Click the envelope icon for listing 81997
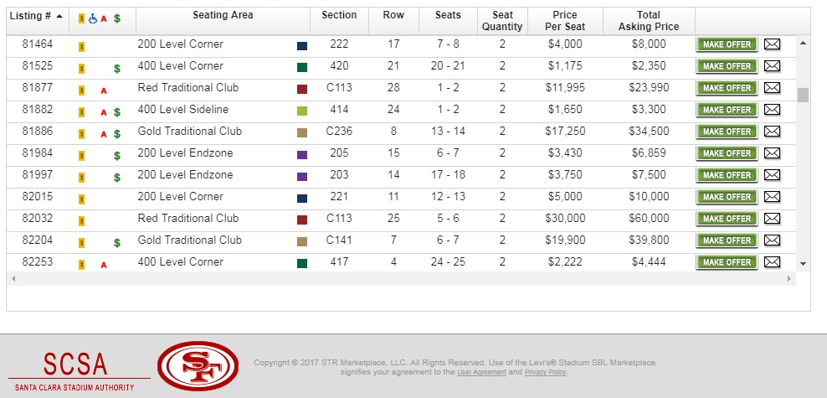 coord(772,175)
